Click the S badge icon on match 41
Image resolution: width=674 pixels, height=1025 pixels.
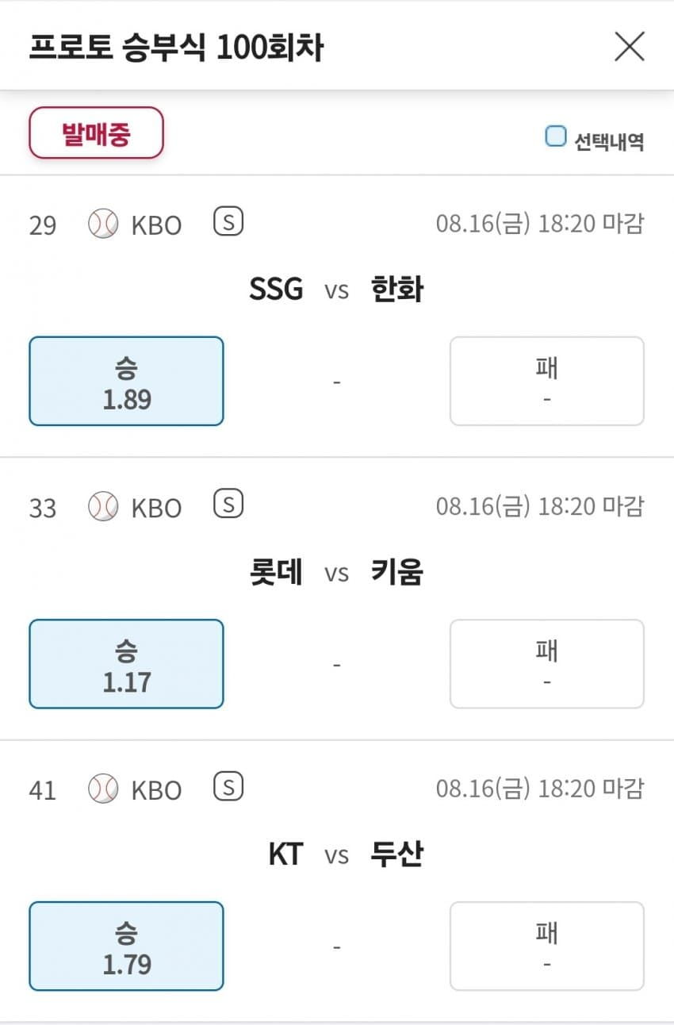coord(228,788)
